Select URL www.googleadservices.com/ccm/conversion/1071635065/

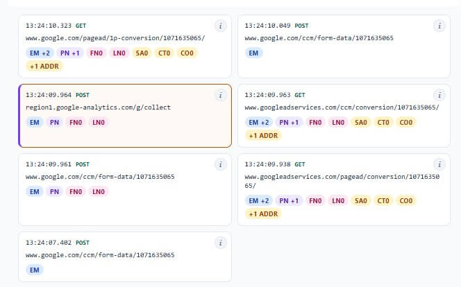[x=342, y=107]
